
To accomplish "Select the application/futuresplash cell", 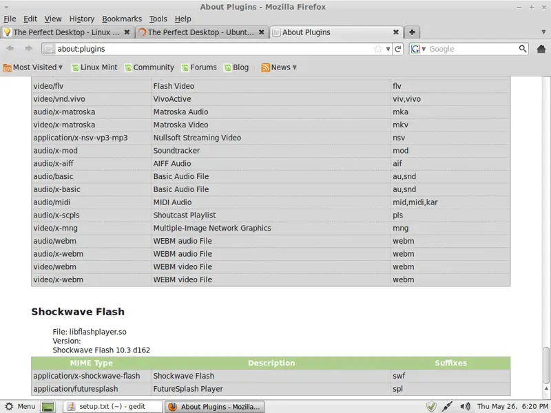I will point(92,389).
